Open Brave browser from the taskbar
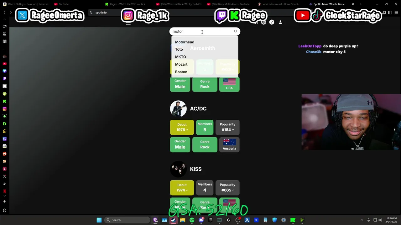The image size is (401, 225). (155, 220)
